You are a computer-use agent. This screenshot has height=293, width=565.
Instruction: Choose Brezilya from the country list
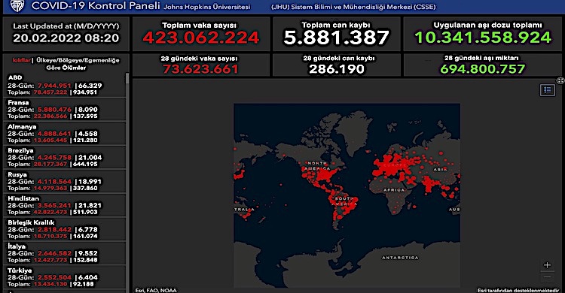(x=65, y=157)
